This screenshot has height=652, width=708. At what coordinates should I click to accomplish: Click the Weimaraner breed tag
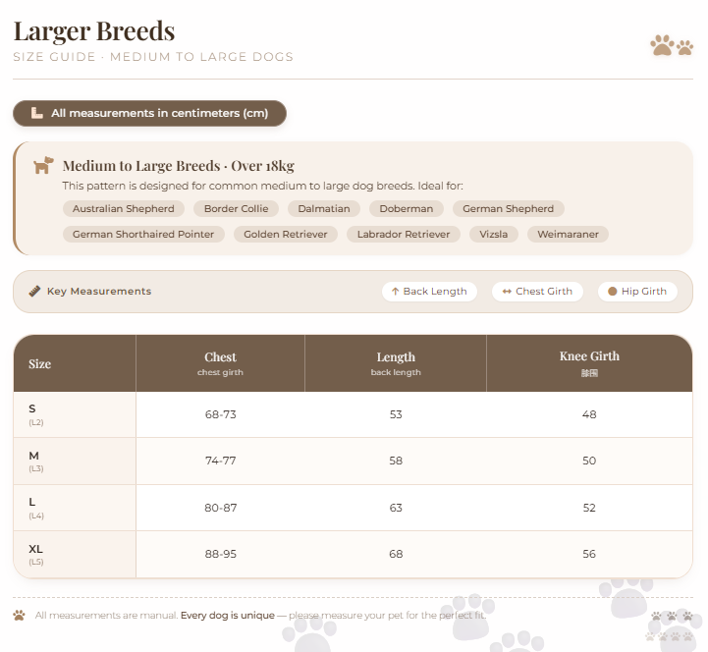(x=568, y=234)
